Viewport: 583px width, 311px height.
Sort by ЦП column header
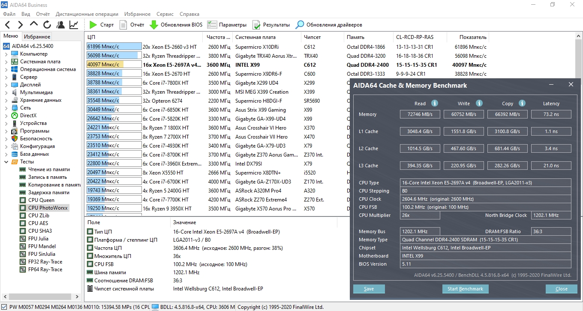[144, 37]
